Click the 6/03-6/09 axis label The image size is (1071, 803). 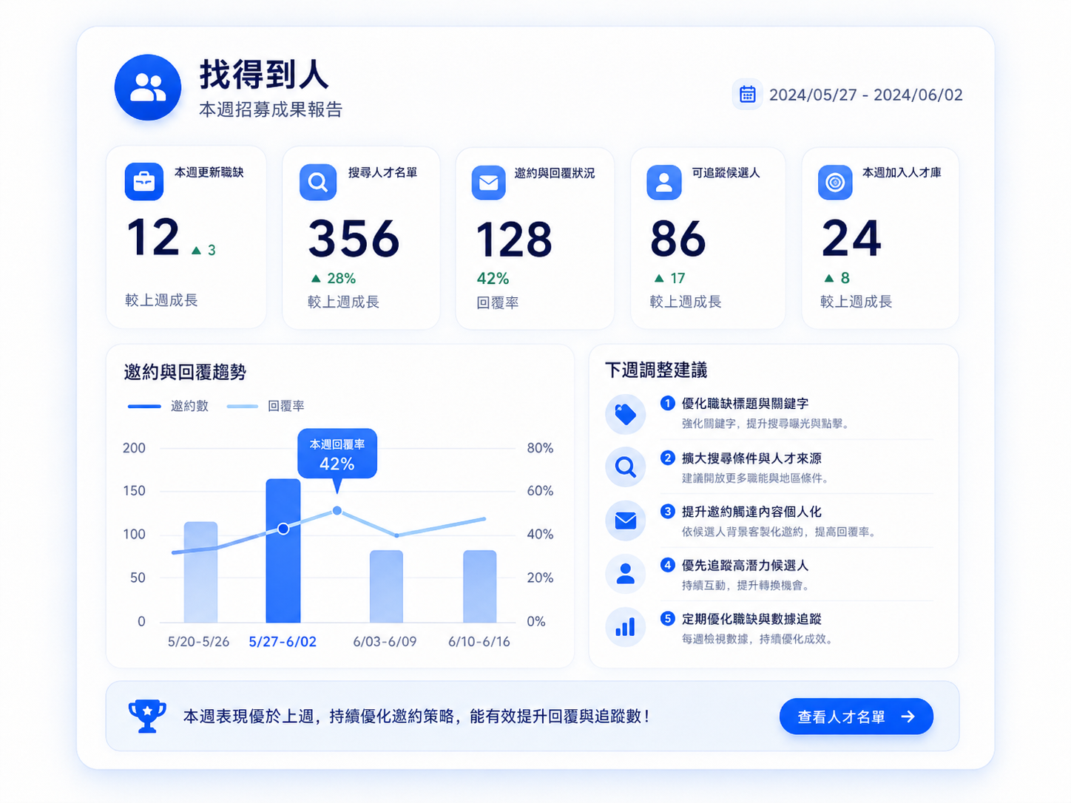click(x=385, y=642)
